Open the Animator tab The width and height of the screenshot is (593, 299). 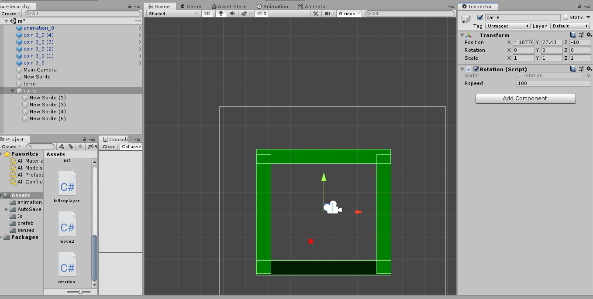[313, 7]
